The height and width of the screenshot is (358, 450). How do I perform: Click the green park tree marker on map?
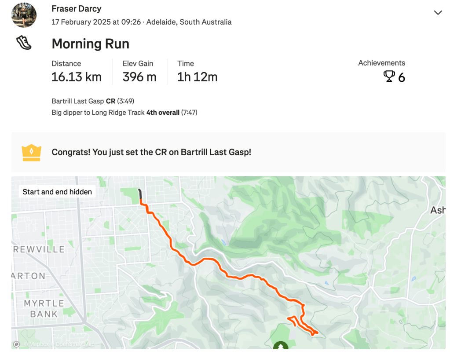[x=280, y=346]
